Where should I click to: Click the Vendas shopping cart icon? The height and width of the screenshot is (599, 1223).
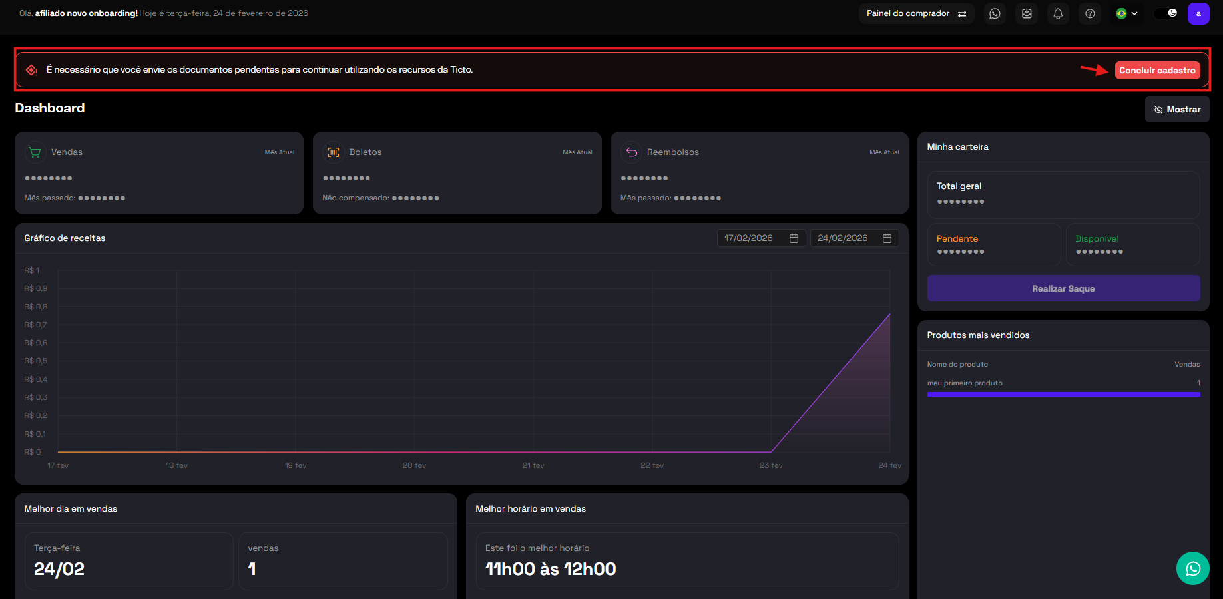point(35,152)
